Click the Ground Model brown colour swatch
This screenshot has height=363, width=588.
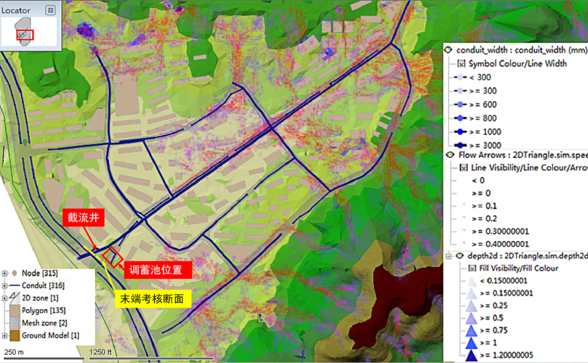[x=15, y=336]
